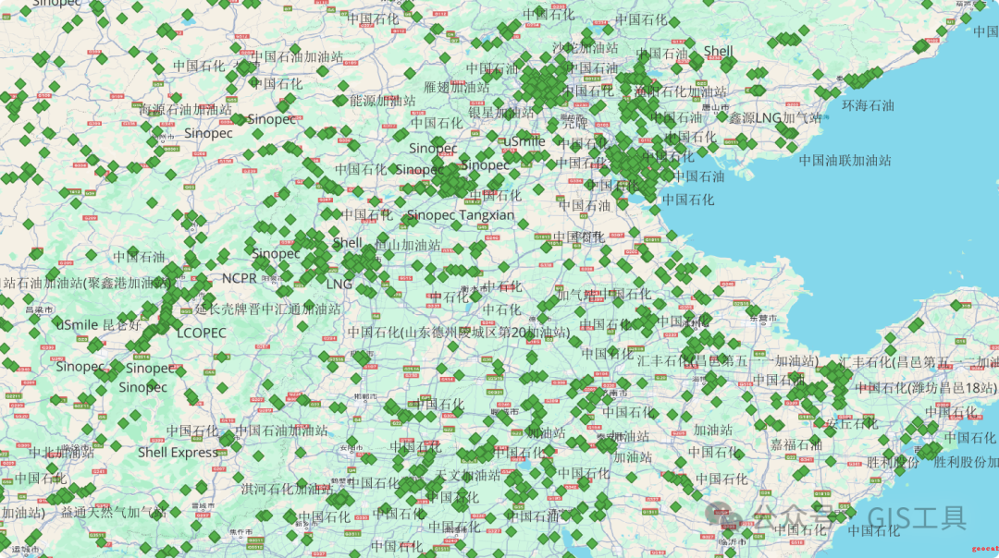The height and width of the screenshot is (558, 999).
Task: Click the 益通天然气加气站 label
Action: (x=114, y=512)
